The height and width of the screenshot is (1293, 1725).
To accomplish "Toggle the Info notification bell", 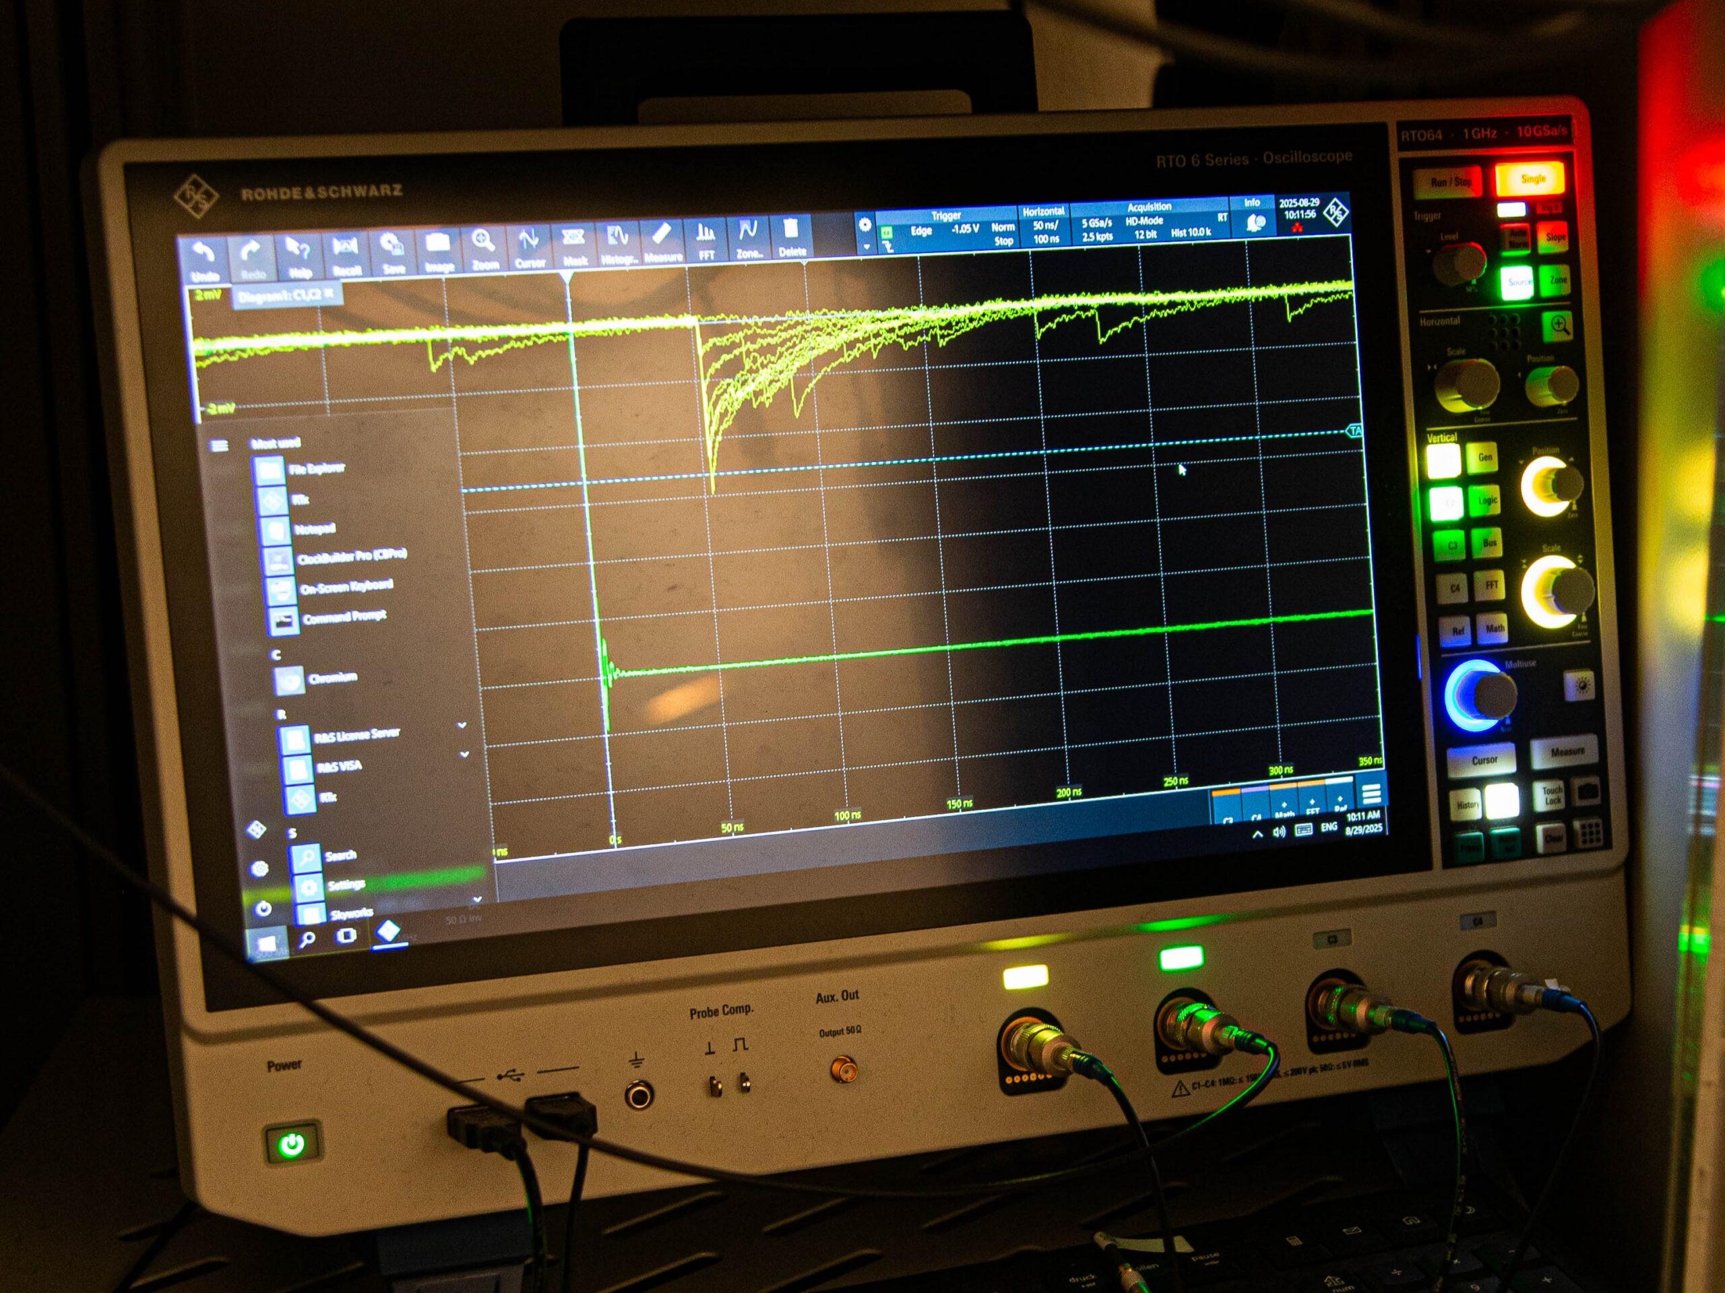I will point(1255,223).
